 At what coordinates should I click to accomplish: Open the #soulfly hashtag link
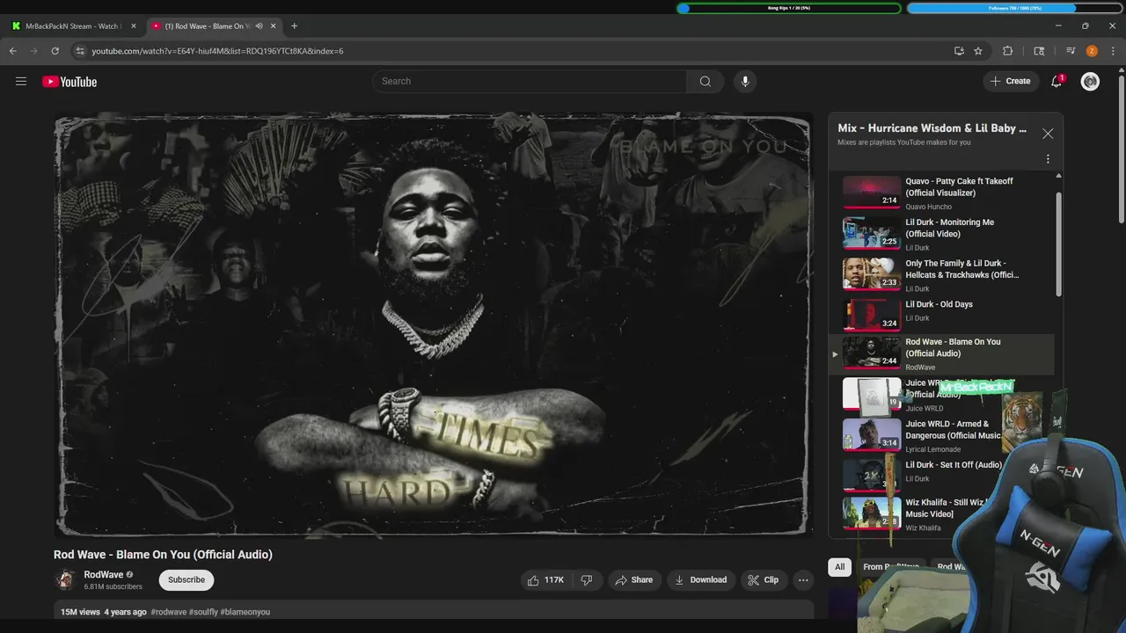click(203, 612)
